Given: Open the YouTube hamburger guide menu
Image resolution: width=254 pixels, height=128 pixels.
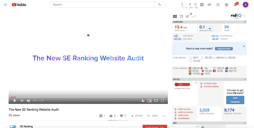Looking at the screenshot, I should pos(5,5).
